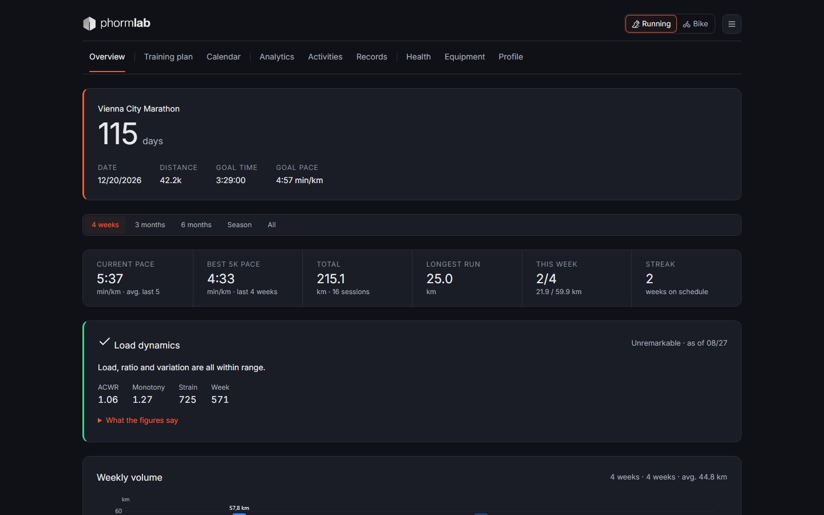Go to the Activities tab
Image resolution: width=824 pixels, height=515 pixels.
click(325, 57)
